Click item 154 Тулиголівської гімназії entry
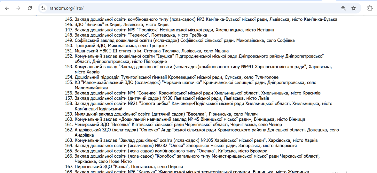This screenshot has width=377, height=173. click(177, 77)
